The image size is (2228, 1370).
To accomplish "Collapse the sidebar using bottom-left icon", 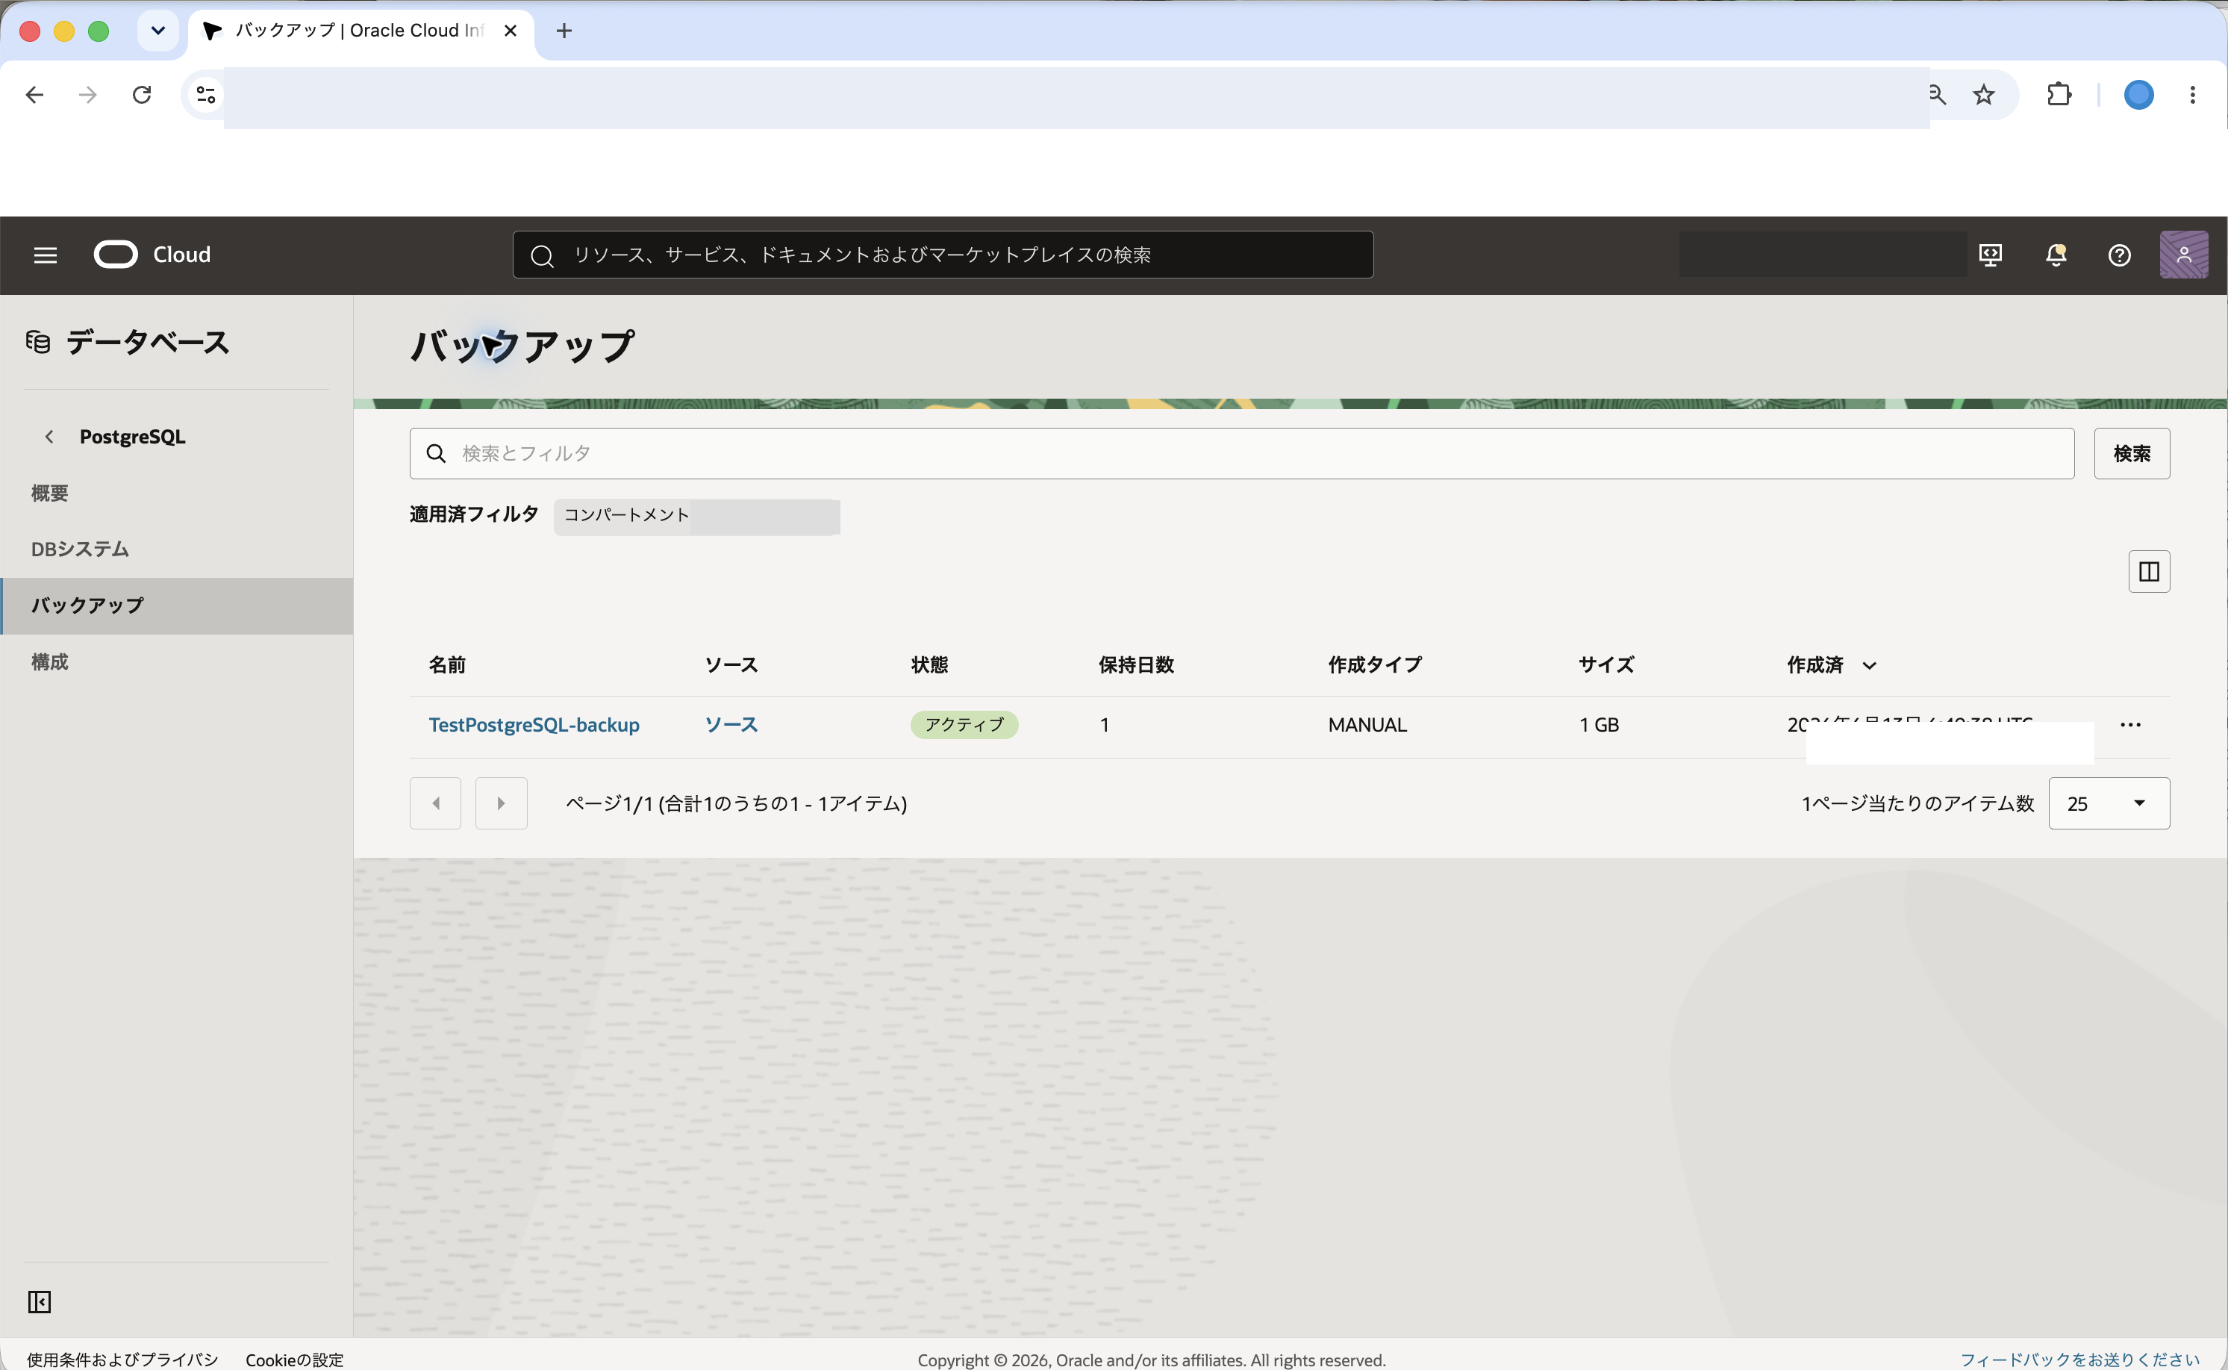I will (39, 1302).
